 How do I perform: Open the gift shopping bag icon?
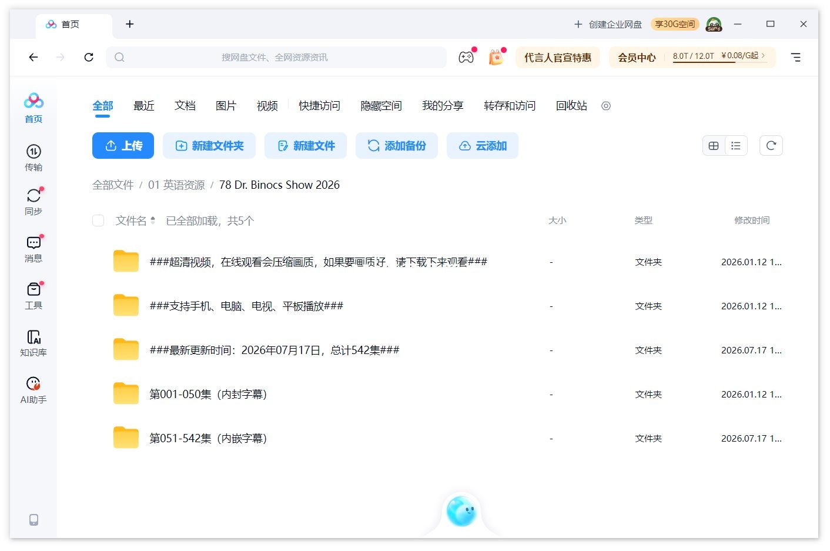[x=497, y=57]
